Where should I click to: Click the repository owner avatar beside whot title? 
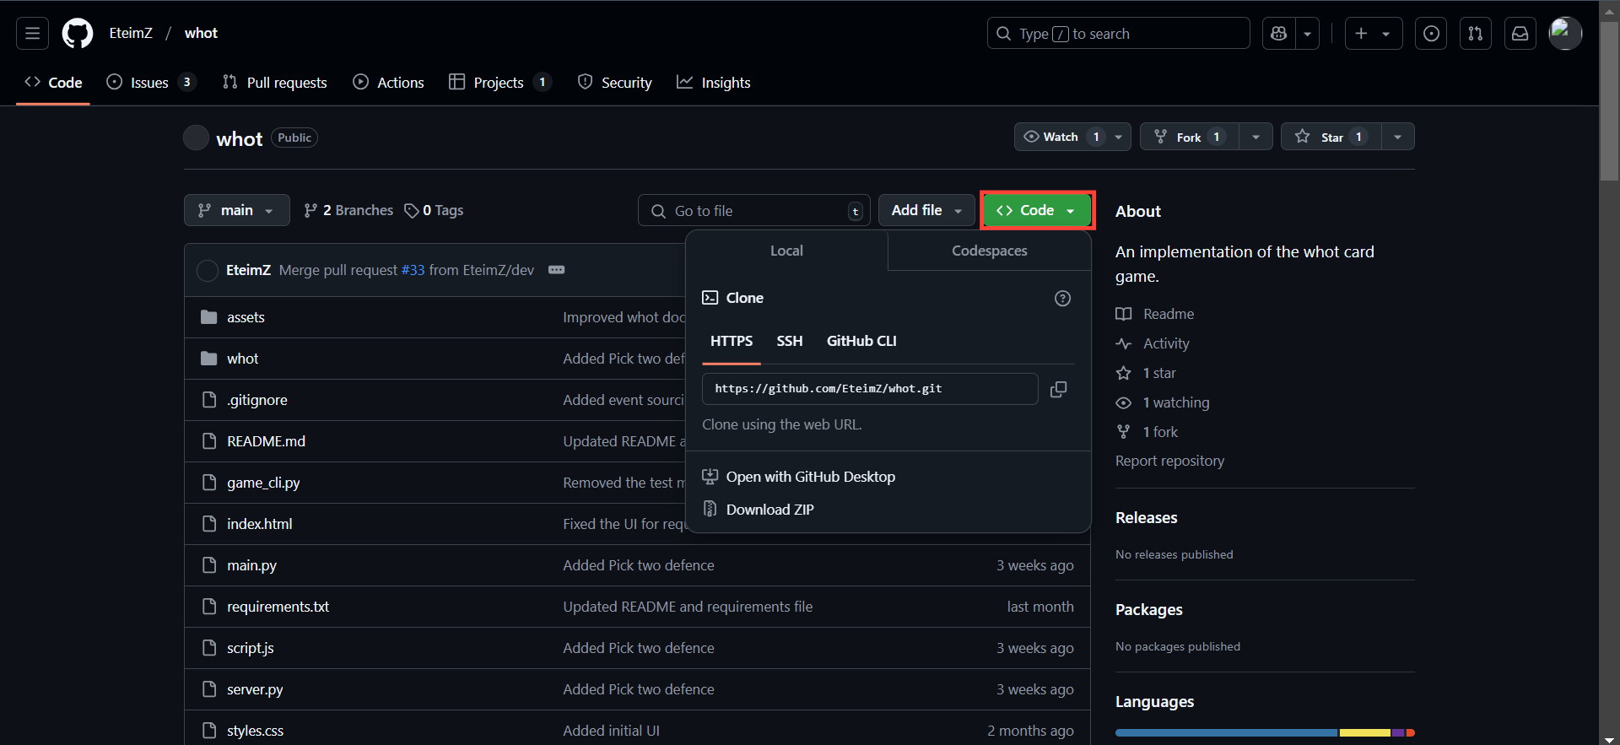196,138
